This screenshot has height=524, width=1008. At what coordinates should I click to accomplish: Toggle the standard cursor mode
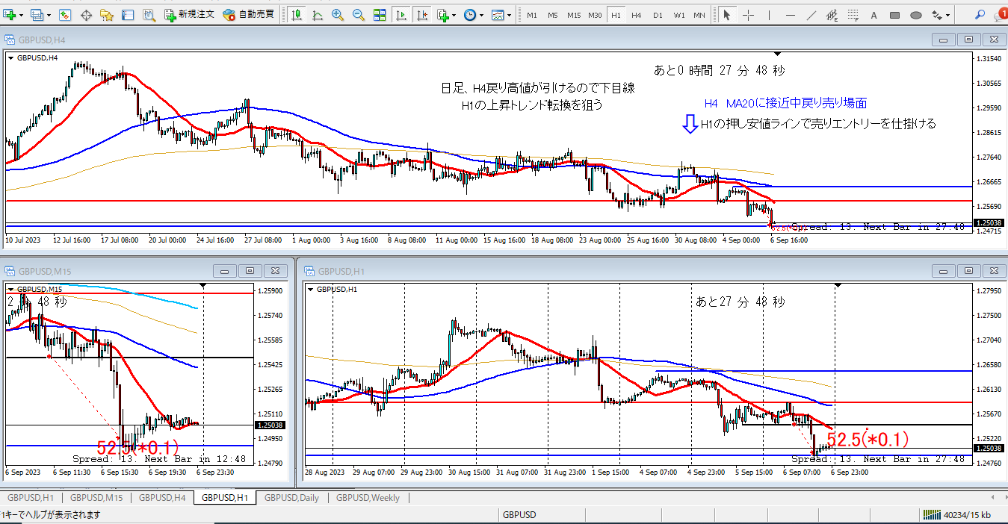point(726,15)
